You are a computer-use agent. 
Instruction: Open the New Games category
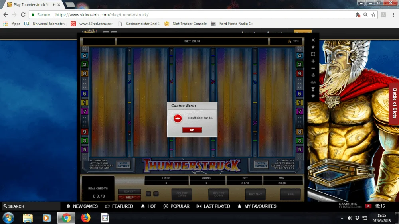82,206
